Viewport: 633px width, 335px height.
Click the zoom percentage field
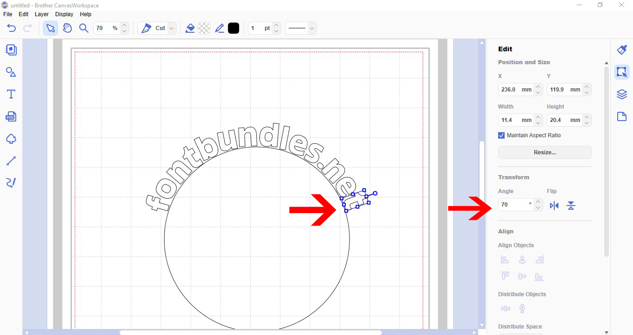click(x=107, y=28)
